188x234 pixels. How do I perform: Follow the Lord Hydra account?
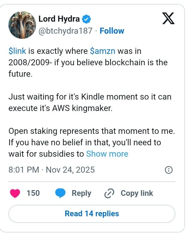tap(112, 31)
